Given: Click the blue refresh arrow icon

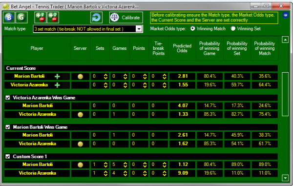Looking at the screenshot, I should pyautogui.click(x=96, y=18).
